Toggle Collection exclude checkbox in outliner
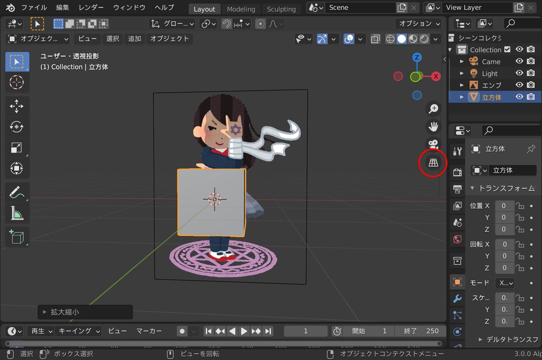The width and height of the screenshot is (542, 360). (x=507, y=50)
